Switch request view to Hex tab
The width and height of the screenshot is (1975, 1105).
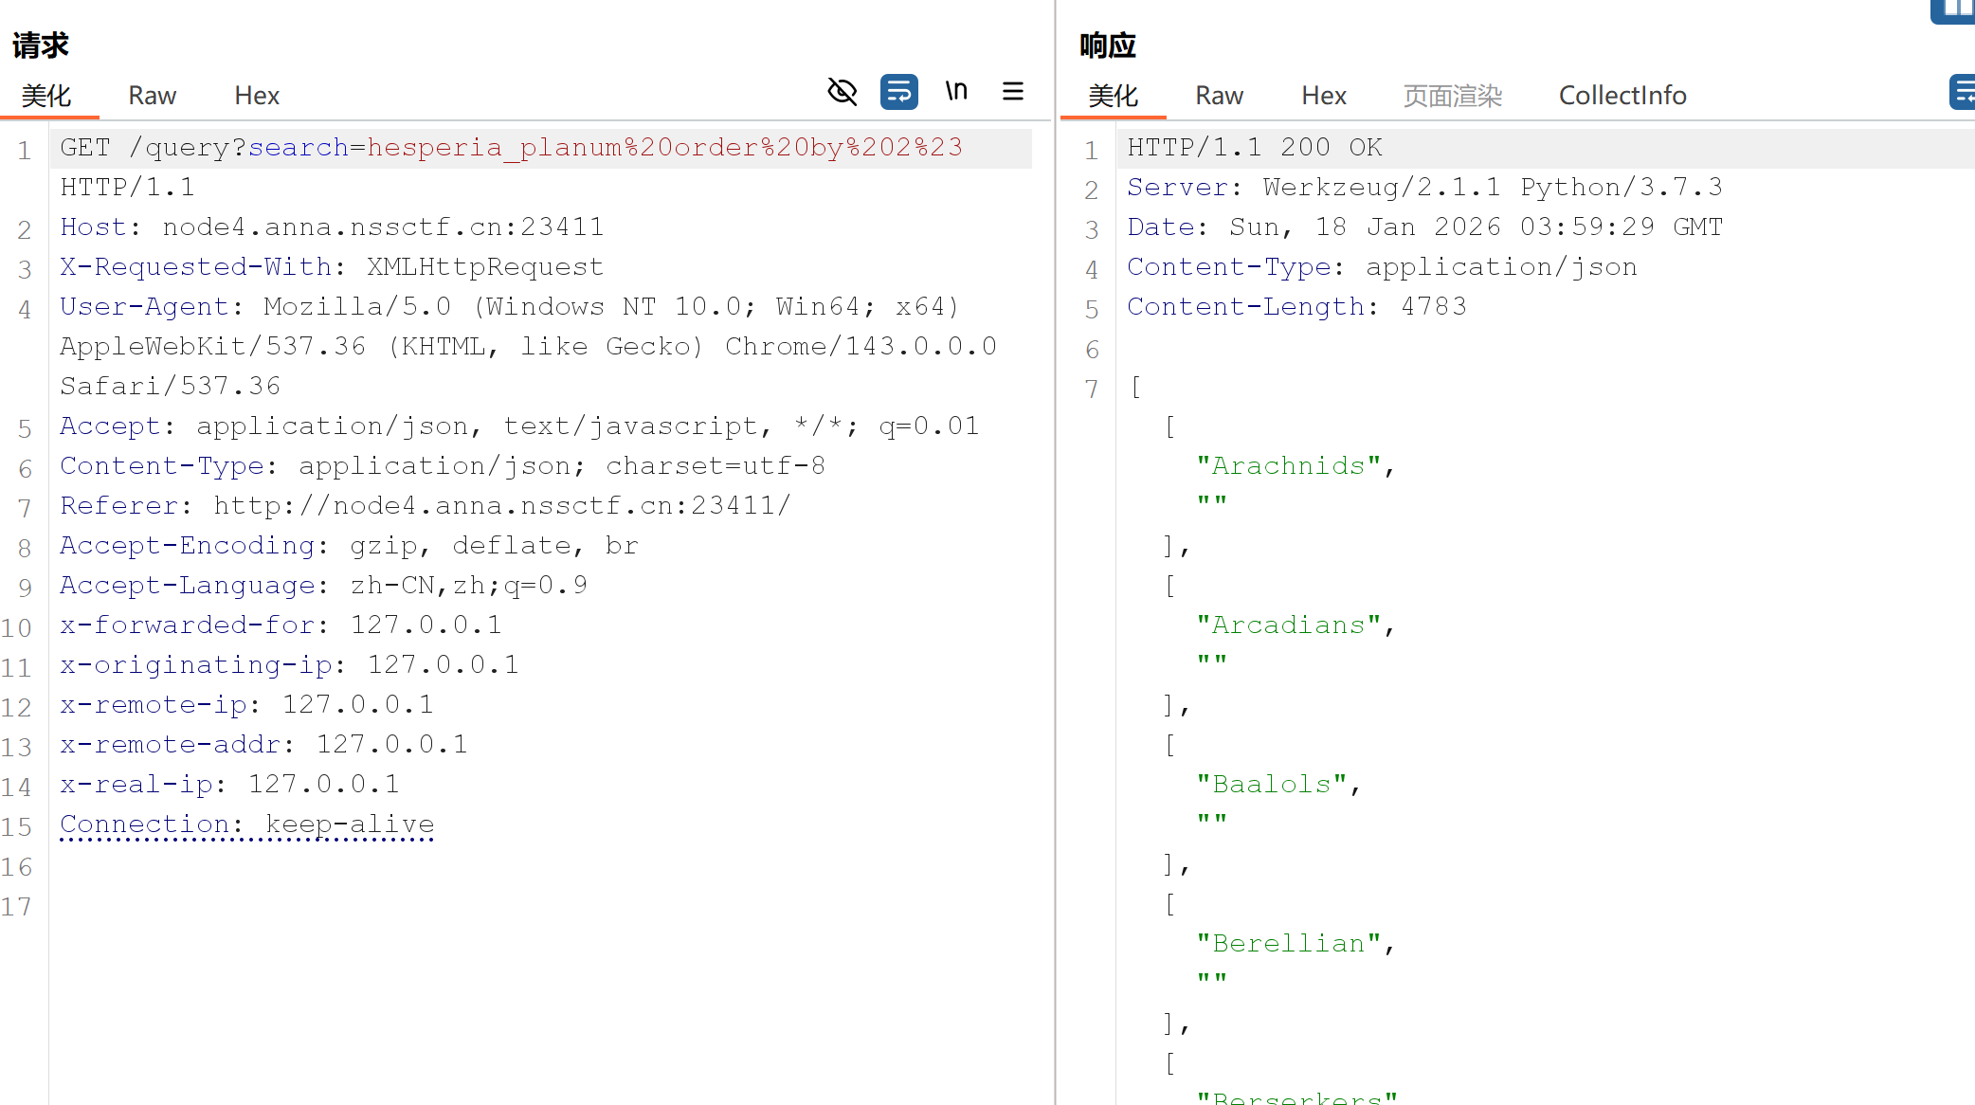click(256, 96)
